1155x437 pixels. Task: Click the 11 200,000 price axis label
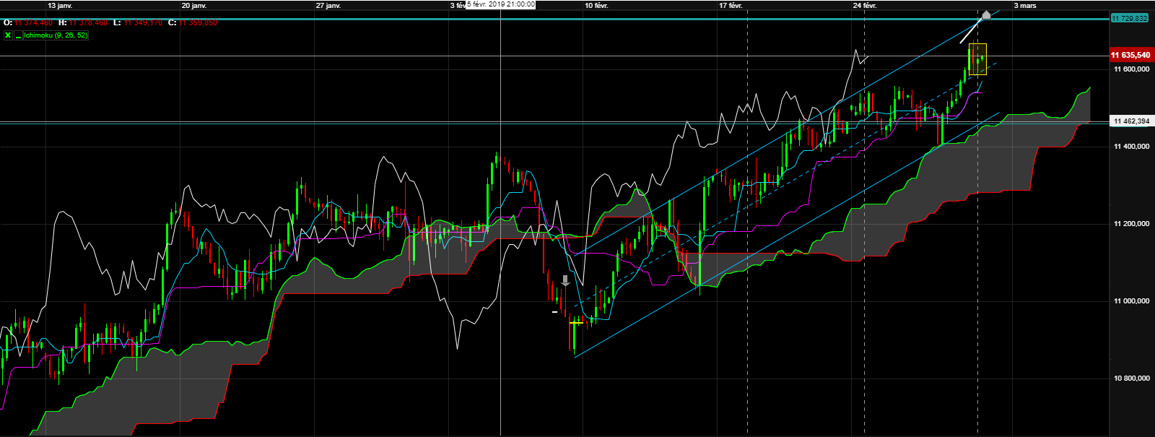(1132, 224)
